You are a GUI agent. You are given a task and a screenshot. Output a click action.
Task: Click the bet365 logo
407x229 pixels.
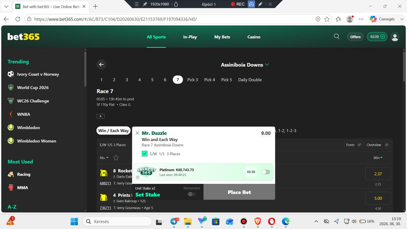[x=24, y=37]
